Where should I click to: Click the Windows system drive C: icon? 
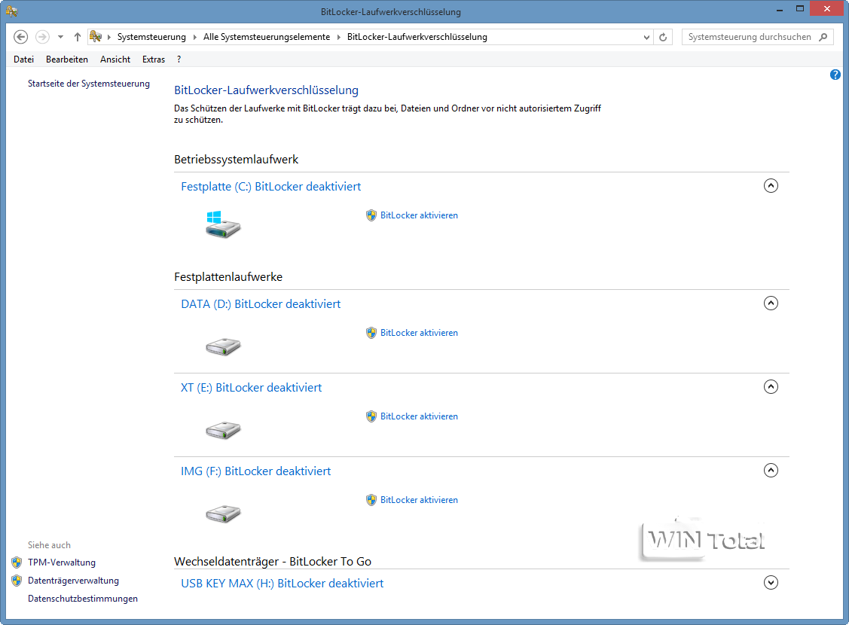coord(222,224)
